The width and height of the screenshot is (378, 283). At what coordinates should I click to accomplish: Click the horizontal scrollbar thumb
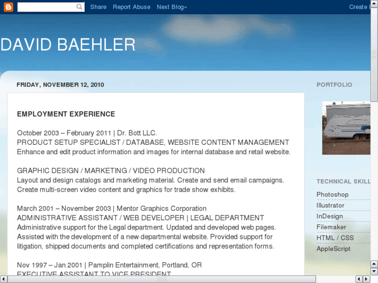point(162,279)
